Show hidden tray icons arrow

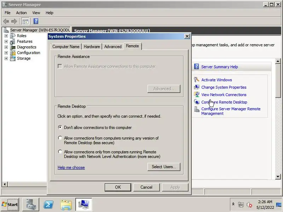click(x=233, y=204)
